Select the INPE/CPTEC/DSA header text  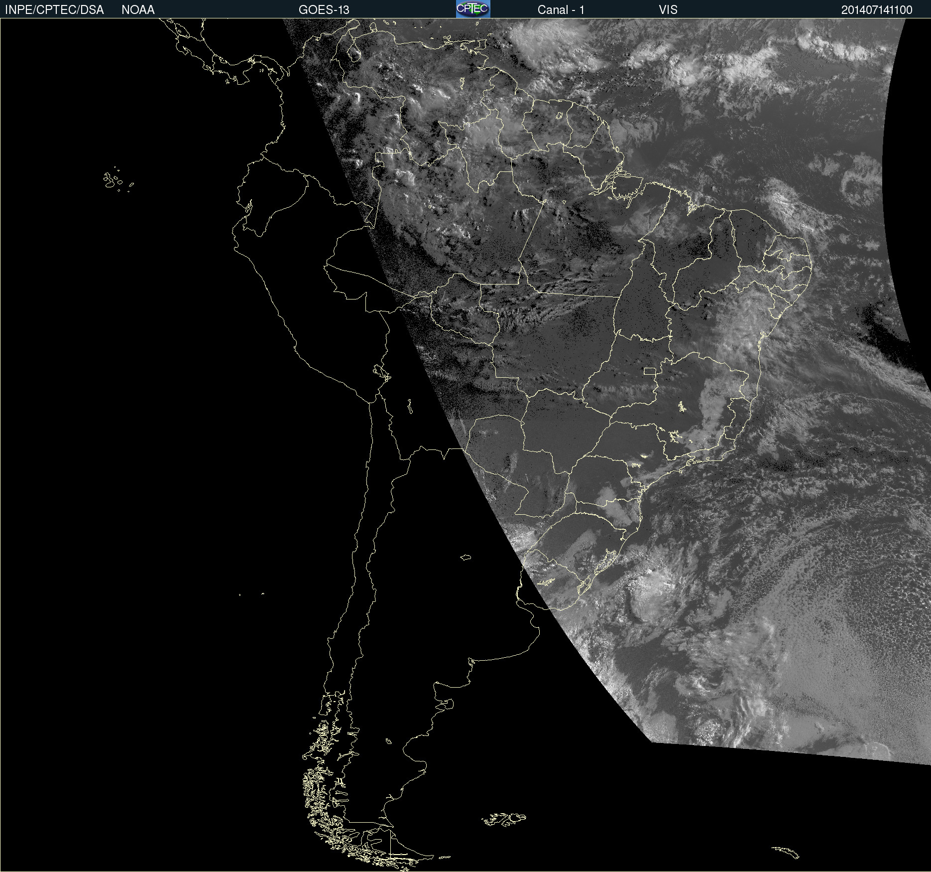(x=54, y=10)
